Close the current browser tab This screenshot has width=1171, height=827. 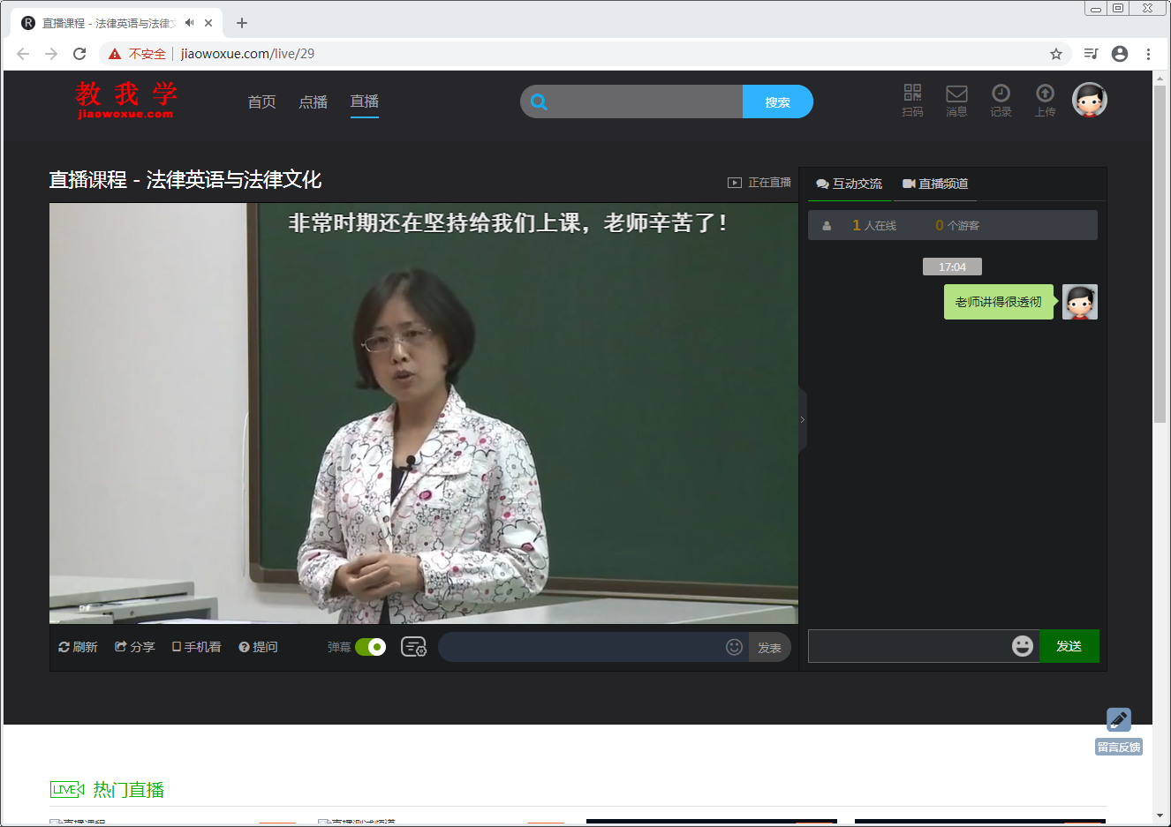click(209, 23)
